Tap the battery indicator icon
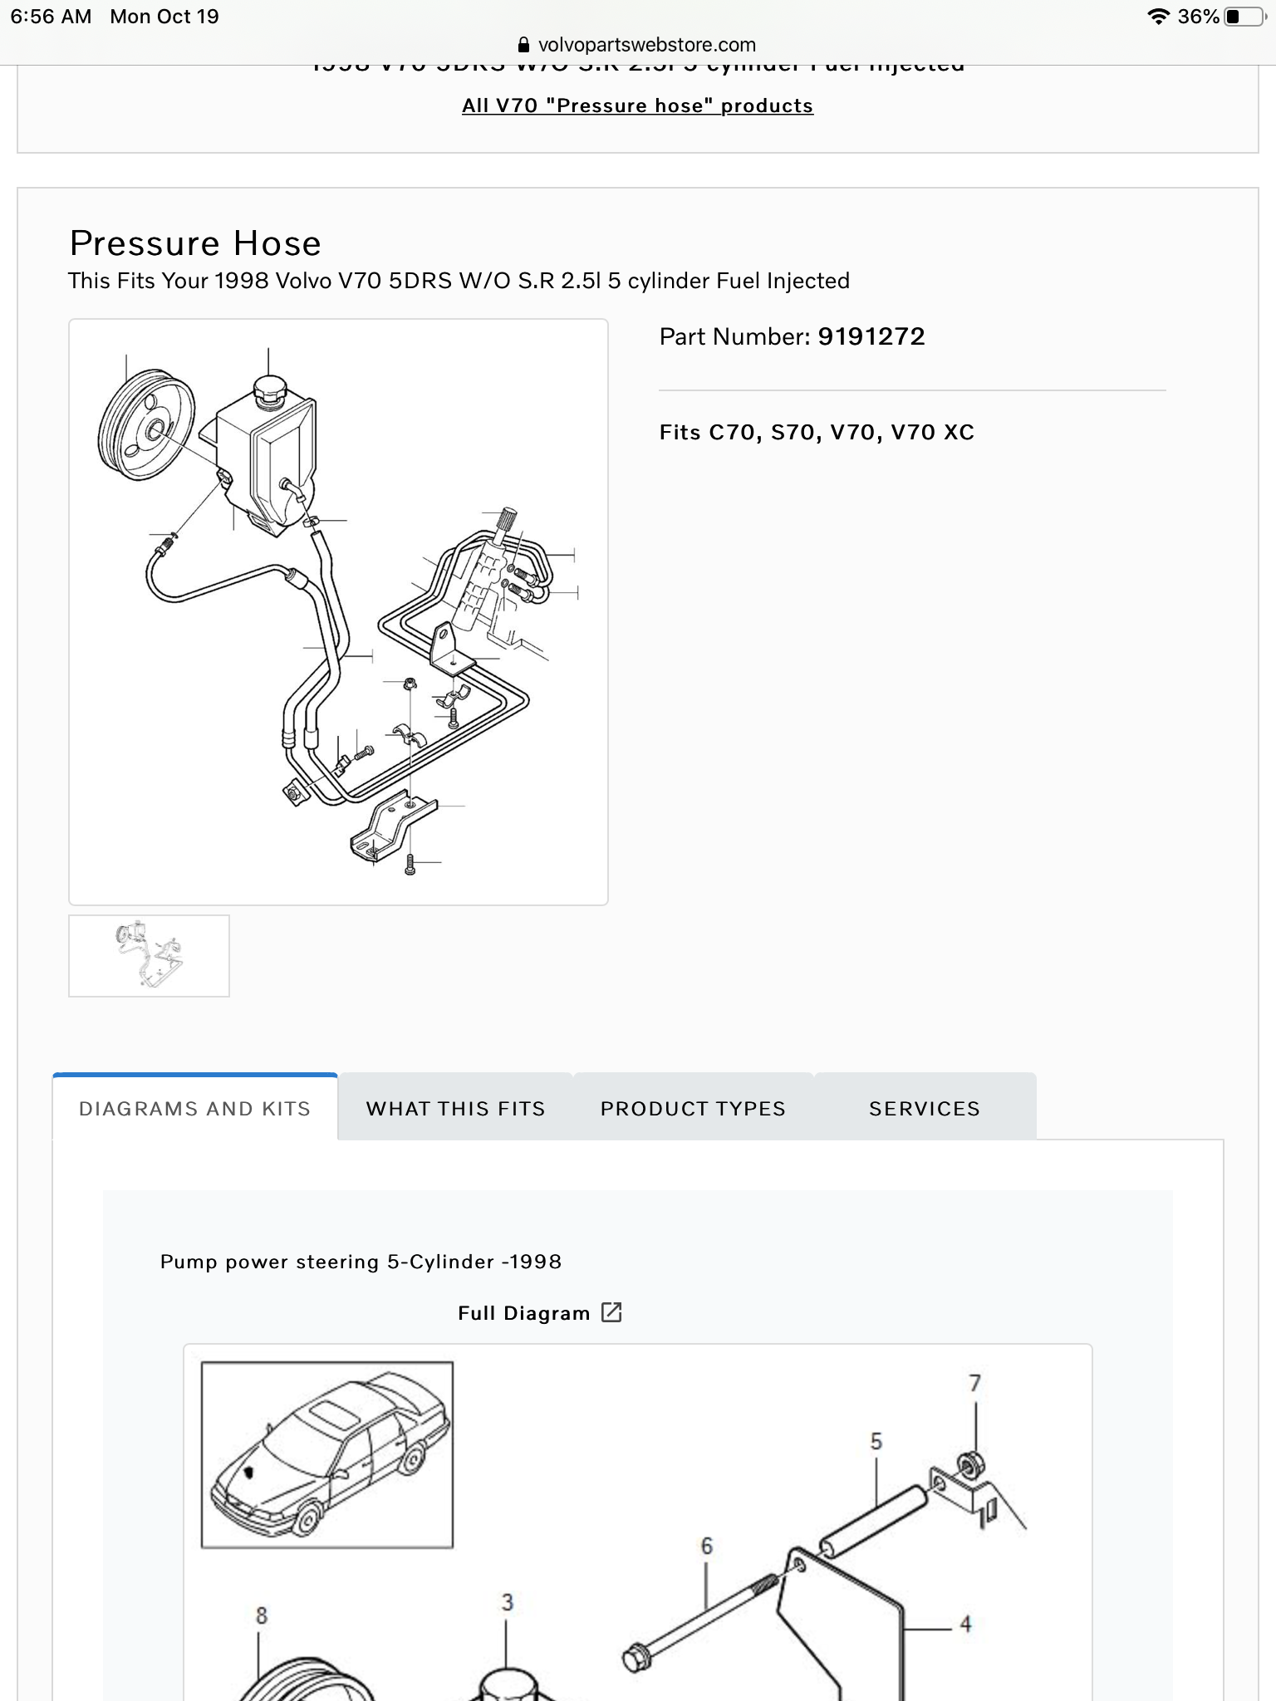This screenshot has width=1276, height=1701. (1243, 17)
